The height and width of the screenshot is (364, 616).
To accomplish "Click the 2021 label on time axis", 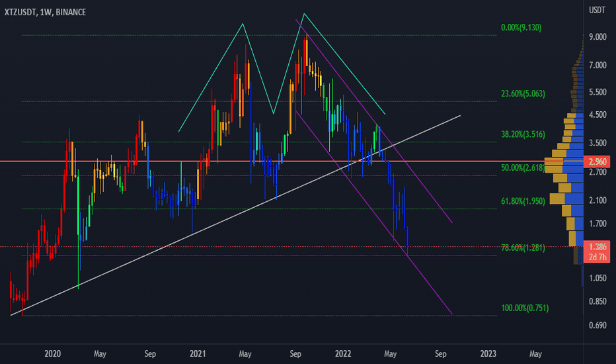I will pos(198,354).
